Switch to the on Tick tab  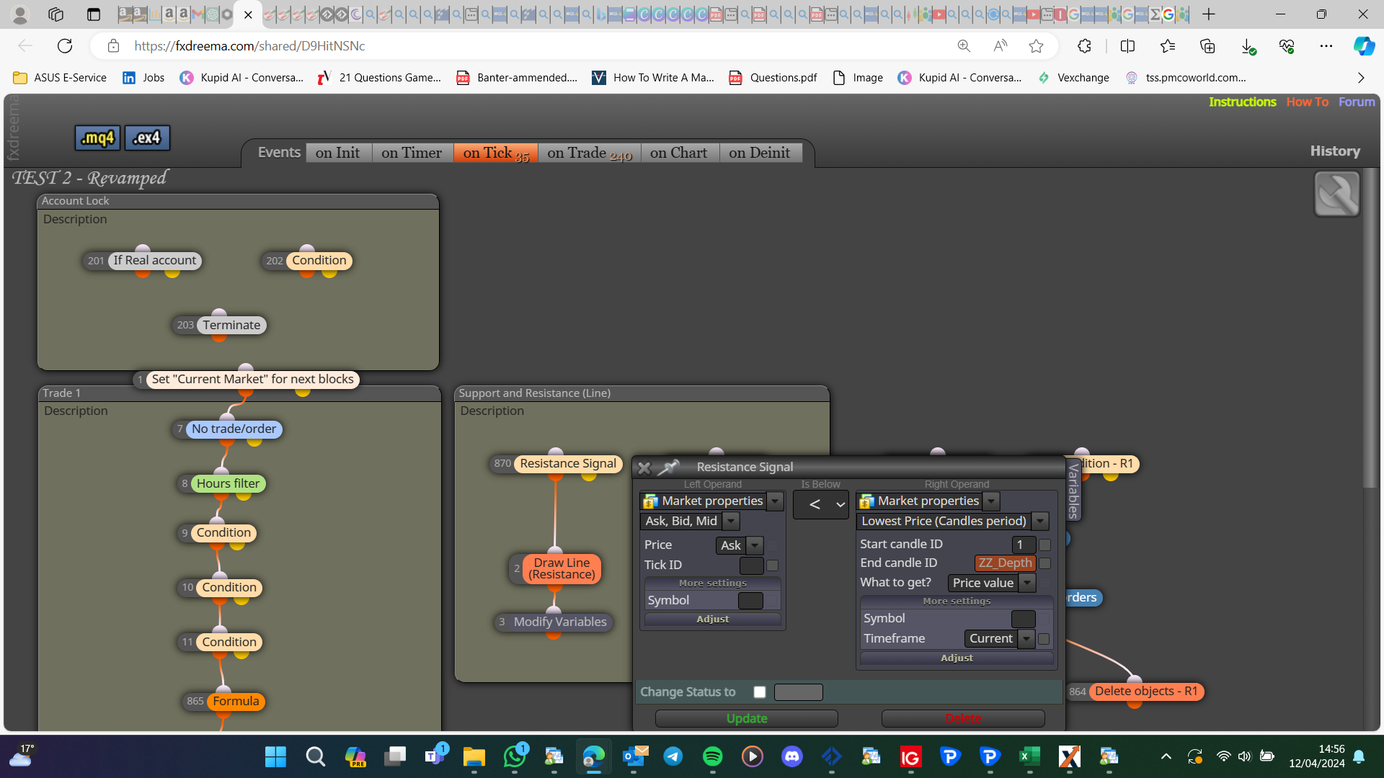[495, 153]
